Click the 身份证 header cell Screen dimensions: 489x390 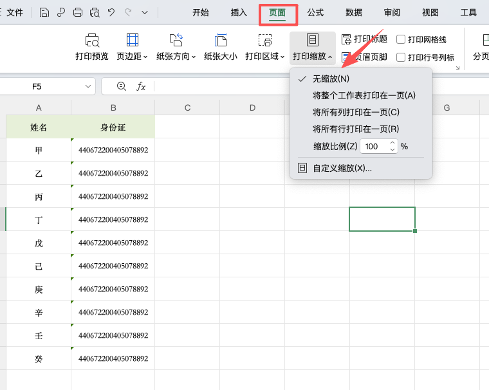point(113,127)
